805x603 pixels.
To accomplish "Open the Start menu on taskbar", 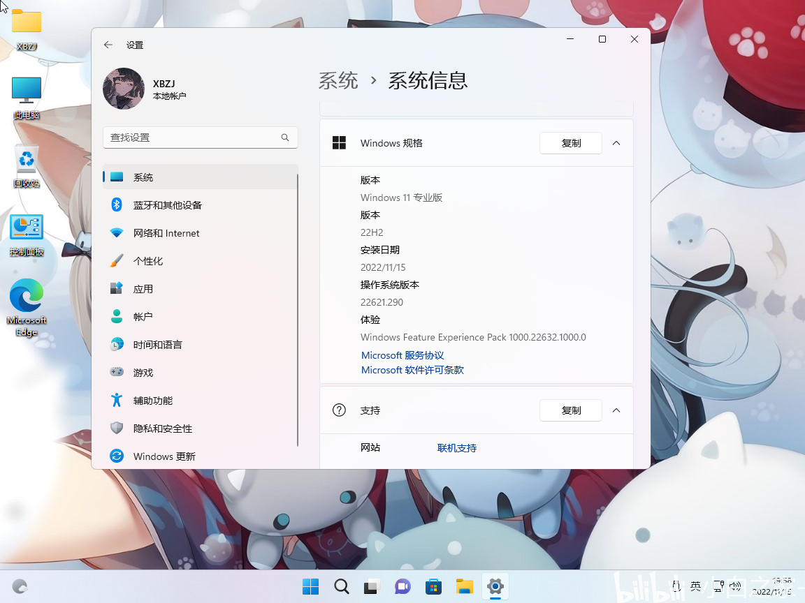I will (310, 586).
